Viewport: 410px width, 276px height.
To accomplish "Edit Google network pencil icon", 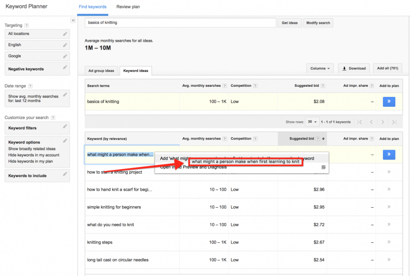I will click(x=65, y=56).
